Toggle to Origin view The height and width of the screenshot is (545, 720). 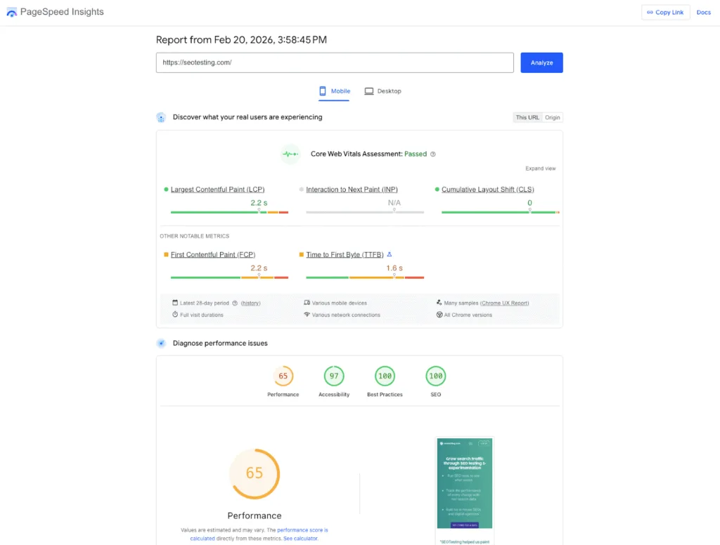tap(553, 117)
